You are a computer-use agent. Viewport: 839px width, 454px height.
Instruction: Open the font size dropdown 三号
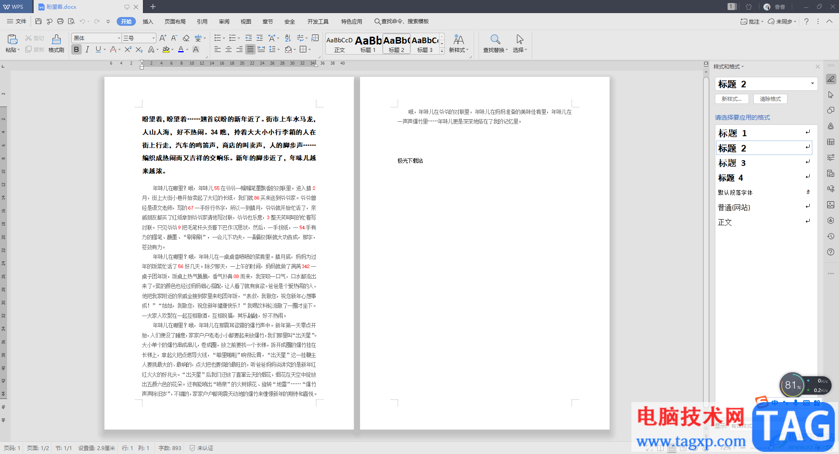point(153,38)
